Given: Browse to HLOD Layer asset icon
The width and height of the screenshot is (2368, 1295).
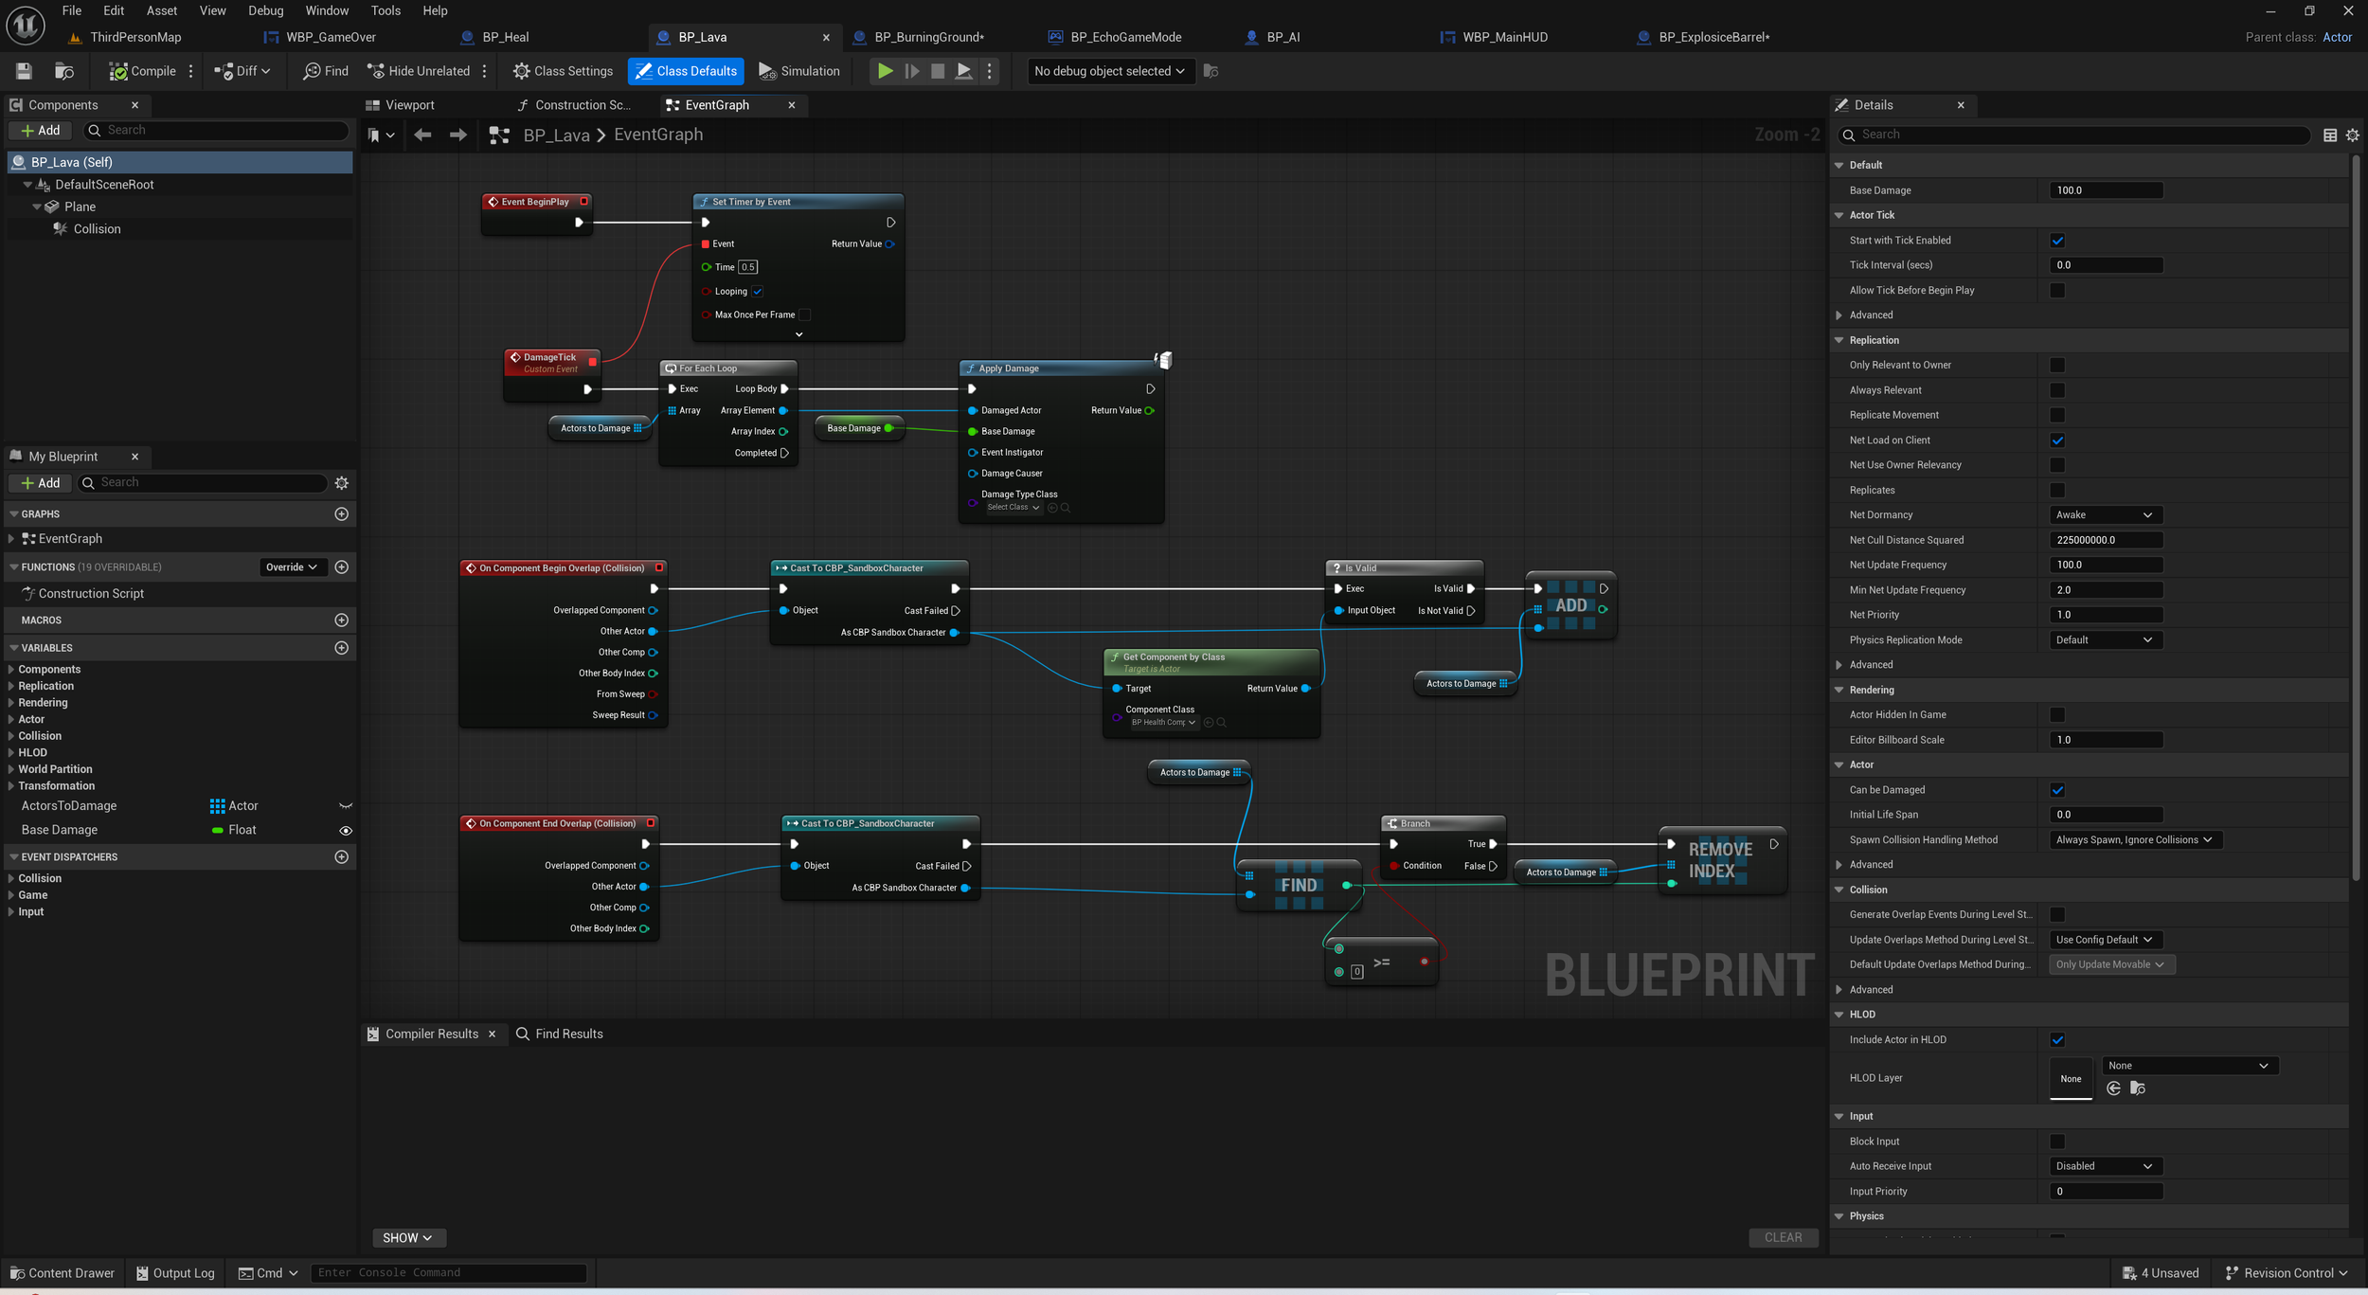Looking at the screenshot, I should [x=2137, y=1088].
